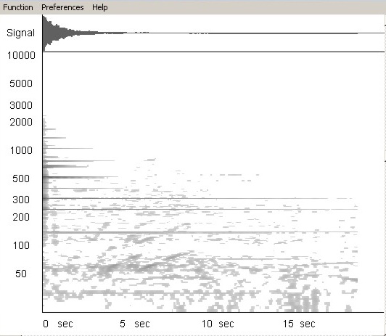This screenshot has height=336, width=386.
Task: Open the Preferences menu
Action: [62, 7]
